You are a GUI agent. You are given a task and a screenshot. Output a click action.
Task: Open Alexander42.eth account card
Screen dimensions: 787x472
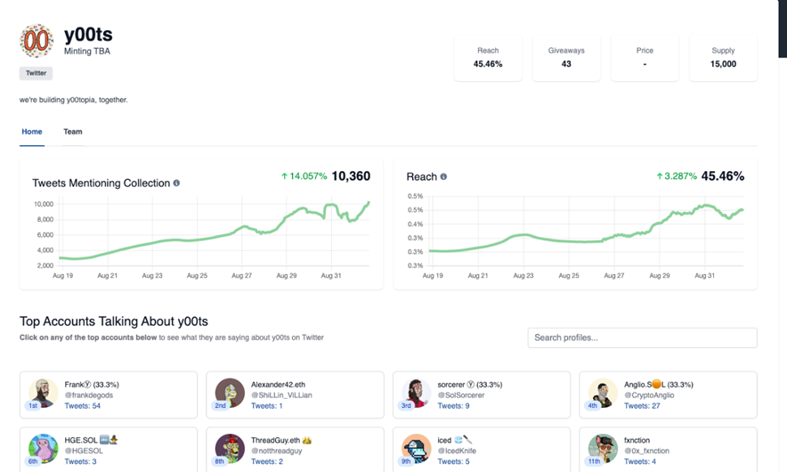(296, 395)
